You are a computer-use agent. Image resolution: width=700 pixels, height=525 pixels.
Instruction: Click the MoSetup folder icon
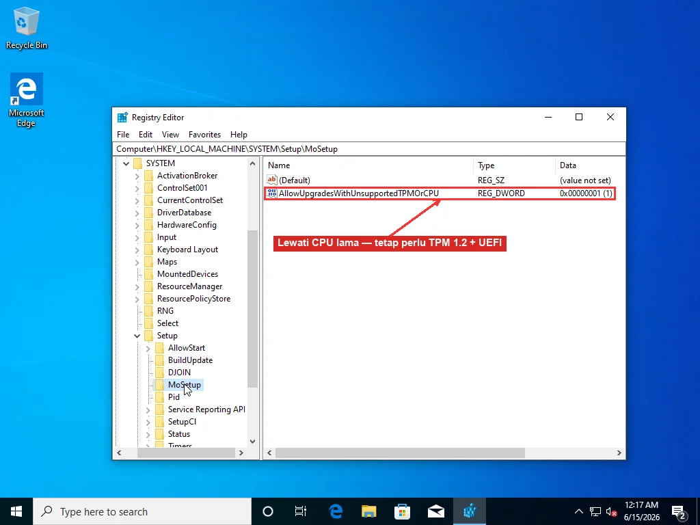coord(159,385)
